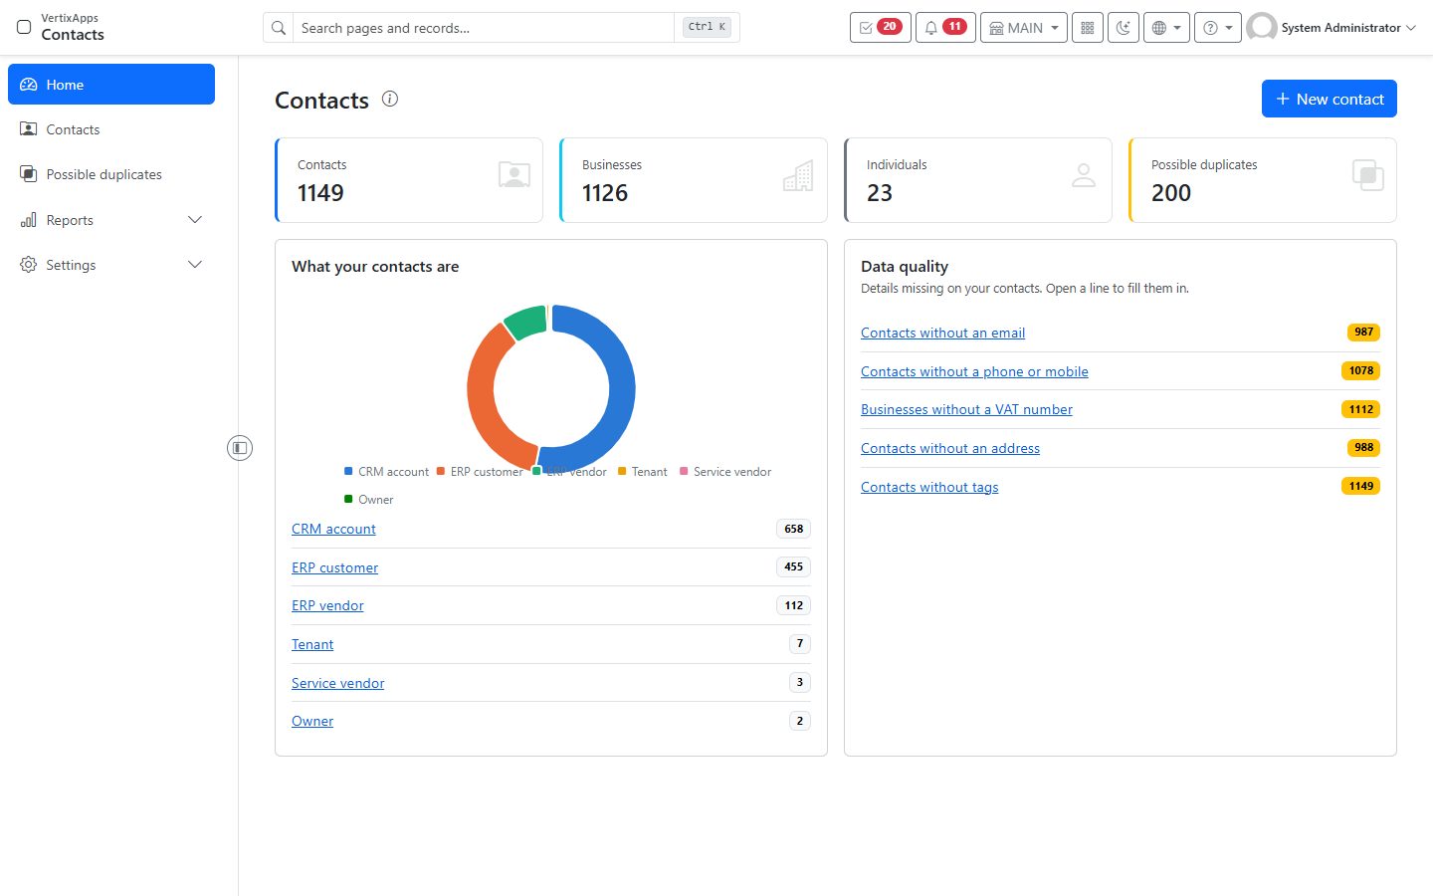Open the notifications bell with 11 badge
Viewport: 1433px width, 896px height.
[x=944, y=28]
